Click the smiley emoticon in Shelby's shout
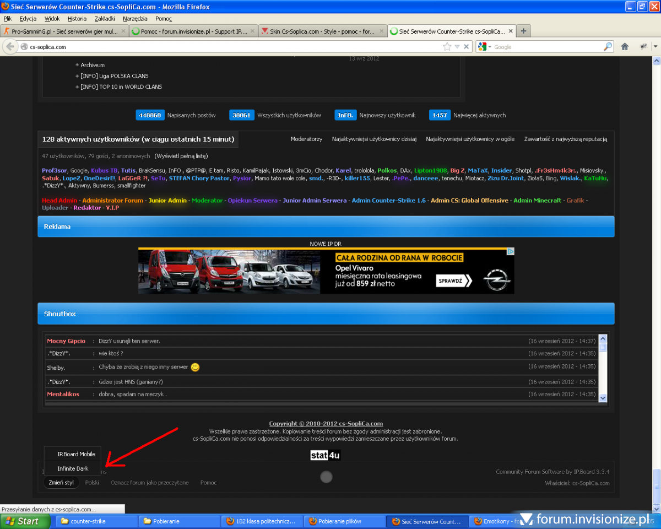Viewport: 661px width, 529px height. click(195, 367)
